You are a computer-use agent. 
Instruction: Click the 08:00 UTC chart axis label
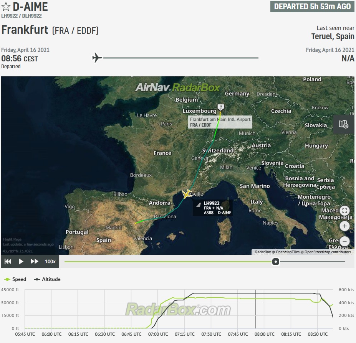pos(264,334)
